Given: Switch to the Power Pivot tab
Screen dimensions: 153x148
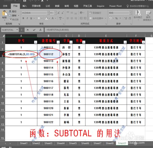Looking at the screenshot, I should click(115, 6).
